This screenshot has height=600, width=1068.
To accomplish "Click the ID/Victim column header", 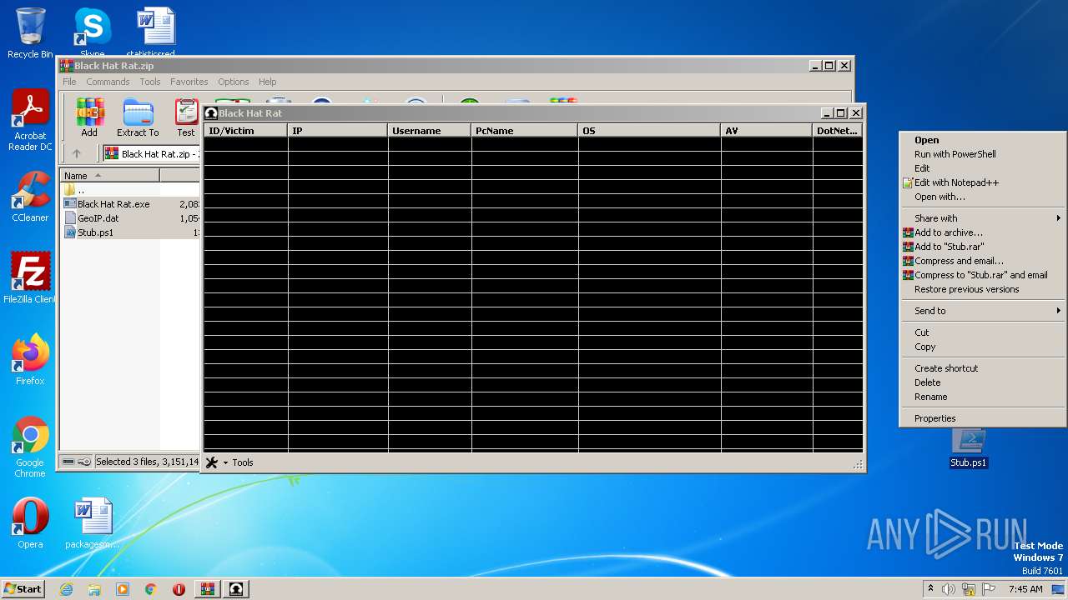I will [x=246, y=131].
